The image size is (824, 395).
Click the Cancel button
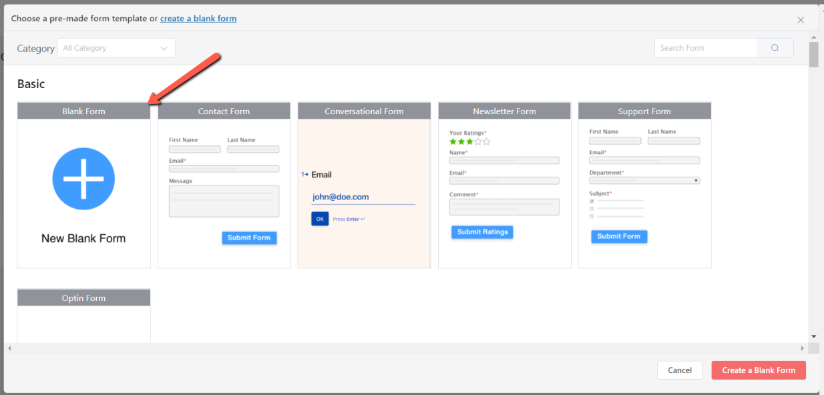click(x=680, y=370)
